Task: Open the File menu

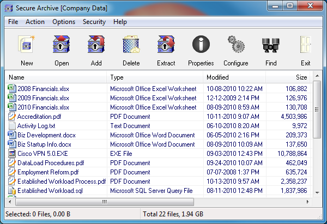Action: pos(13,22)
